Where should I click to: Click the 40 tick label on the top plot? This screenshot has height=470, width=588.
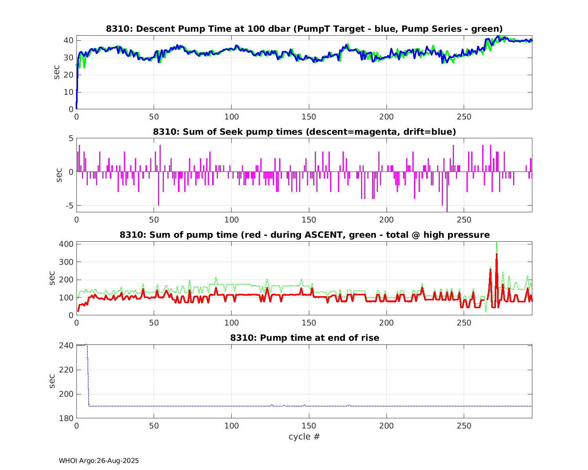[69, 40]
